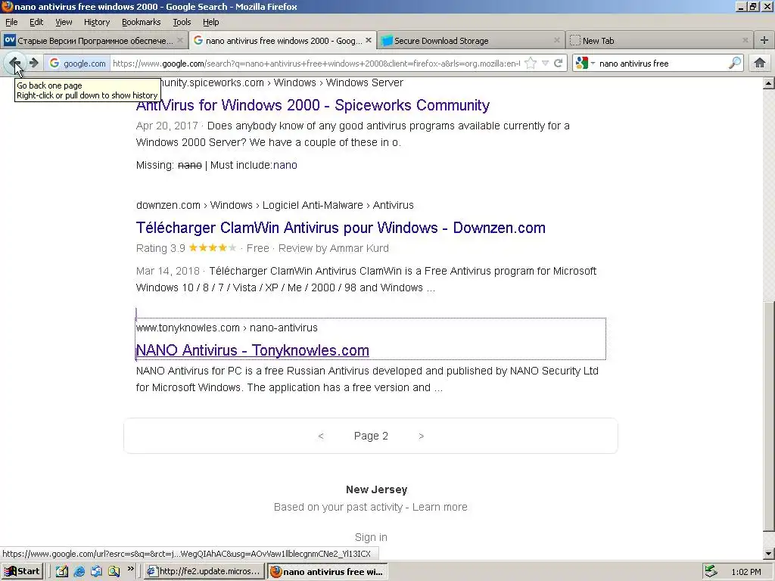
Task: Open URL bar history dropdown arrow
Action: pyautogui.click(x=545, y=64)
